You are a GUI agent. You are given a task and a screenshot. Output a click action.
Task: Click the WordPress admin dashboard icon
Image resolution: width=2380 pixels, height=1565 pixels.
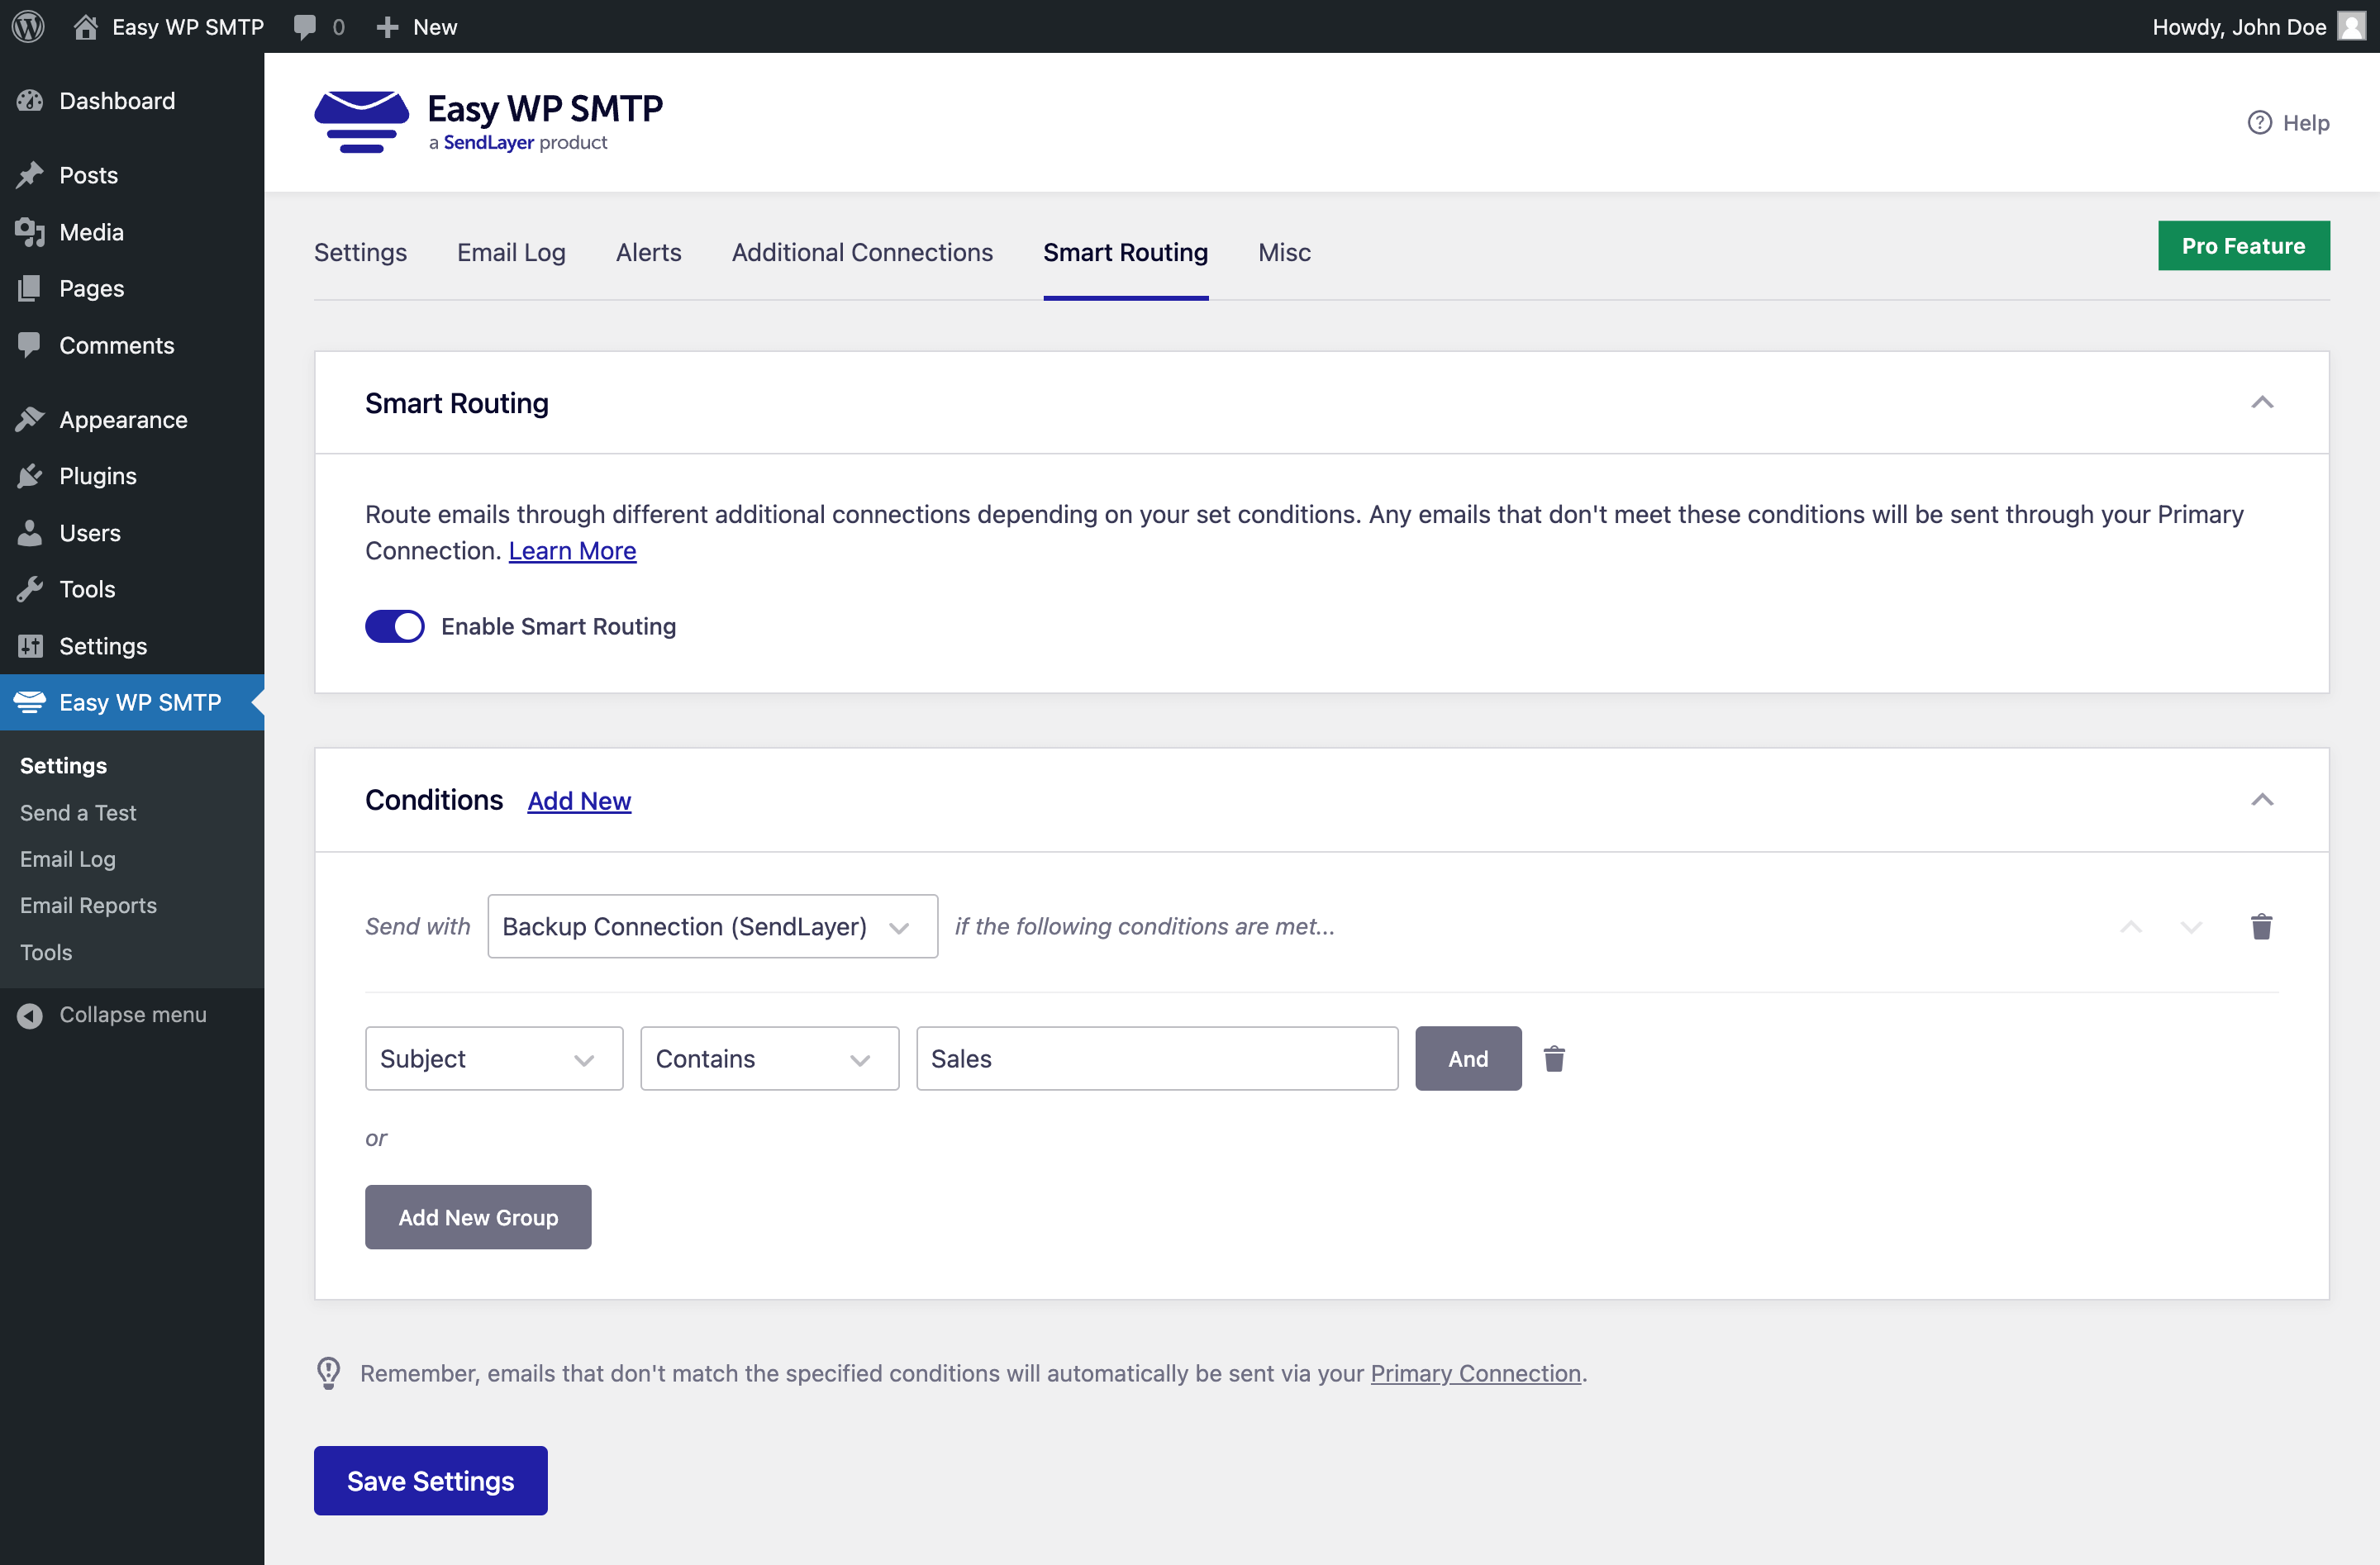[30, 26]
